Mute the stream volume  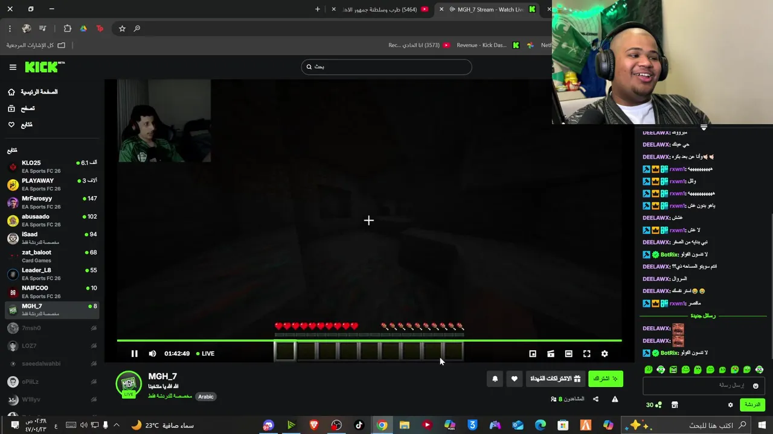[x=152, y=354]
